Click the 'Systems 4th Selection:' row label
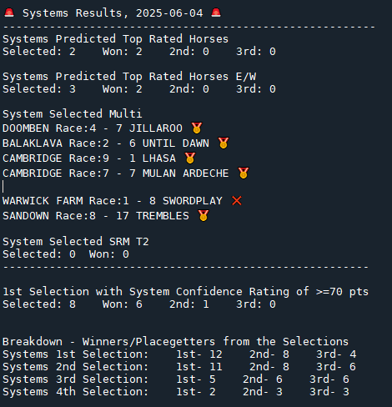The image size is (392, 407). click(x=76, y=392)
